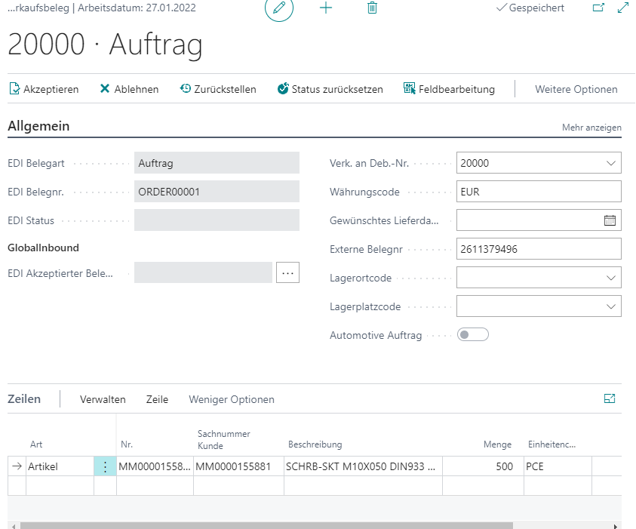Click Mehr anzeigen link
Viewport: 636px width, 529px height.
coord(591,128)
